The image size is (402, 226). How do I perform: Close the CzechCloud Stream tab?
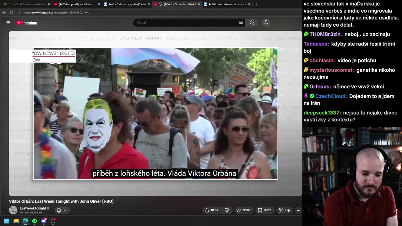click(49, 4)
